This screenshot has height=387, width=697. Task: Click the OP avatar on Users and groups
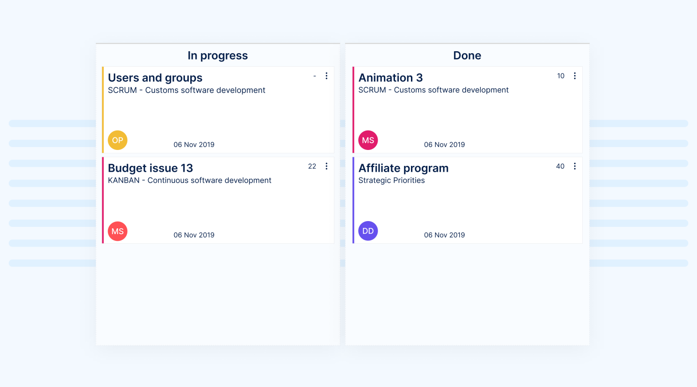118,140
